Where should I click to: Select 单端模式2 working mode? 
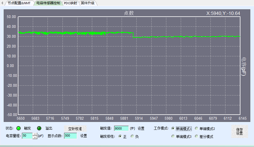point(196,129)
